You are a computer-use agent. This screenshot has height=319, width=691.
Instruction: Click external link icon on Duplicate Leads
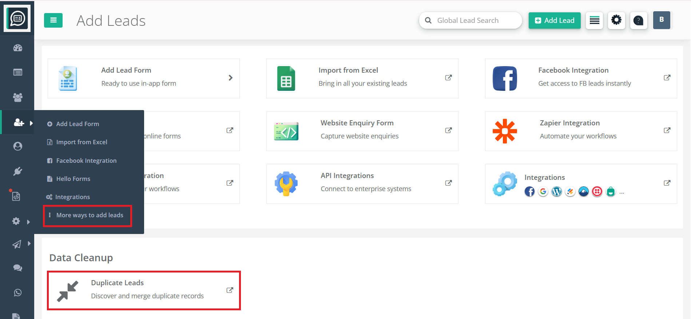point(230,290)
